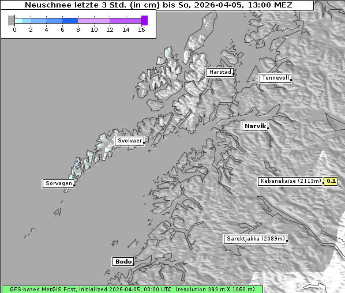Select the Sarektjakka (2089m) peak label
This screenshot has height=293, width=345.
(256, 239)
